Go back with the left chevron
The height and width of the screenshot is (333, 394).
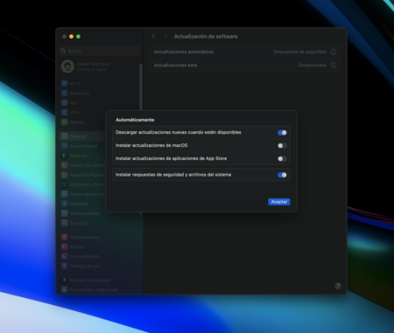(153, 37)
